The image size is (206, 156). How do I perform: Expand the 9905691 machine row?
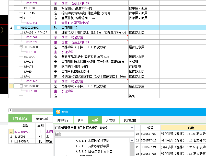(16, 141)
